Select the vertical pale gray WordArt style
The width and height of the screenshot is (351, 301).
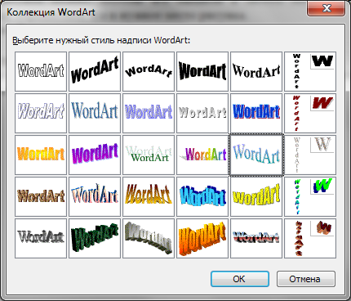point(310,155)
